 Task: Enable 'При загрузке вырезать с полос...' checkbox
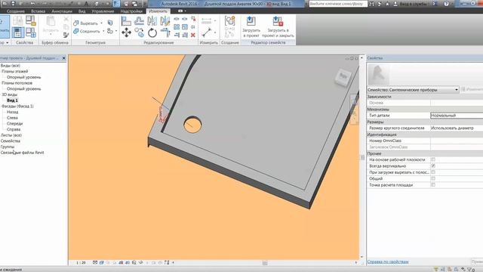click(x=433, y=172)
